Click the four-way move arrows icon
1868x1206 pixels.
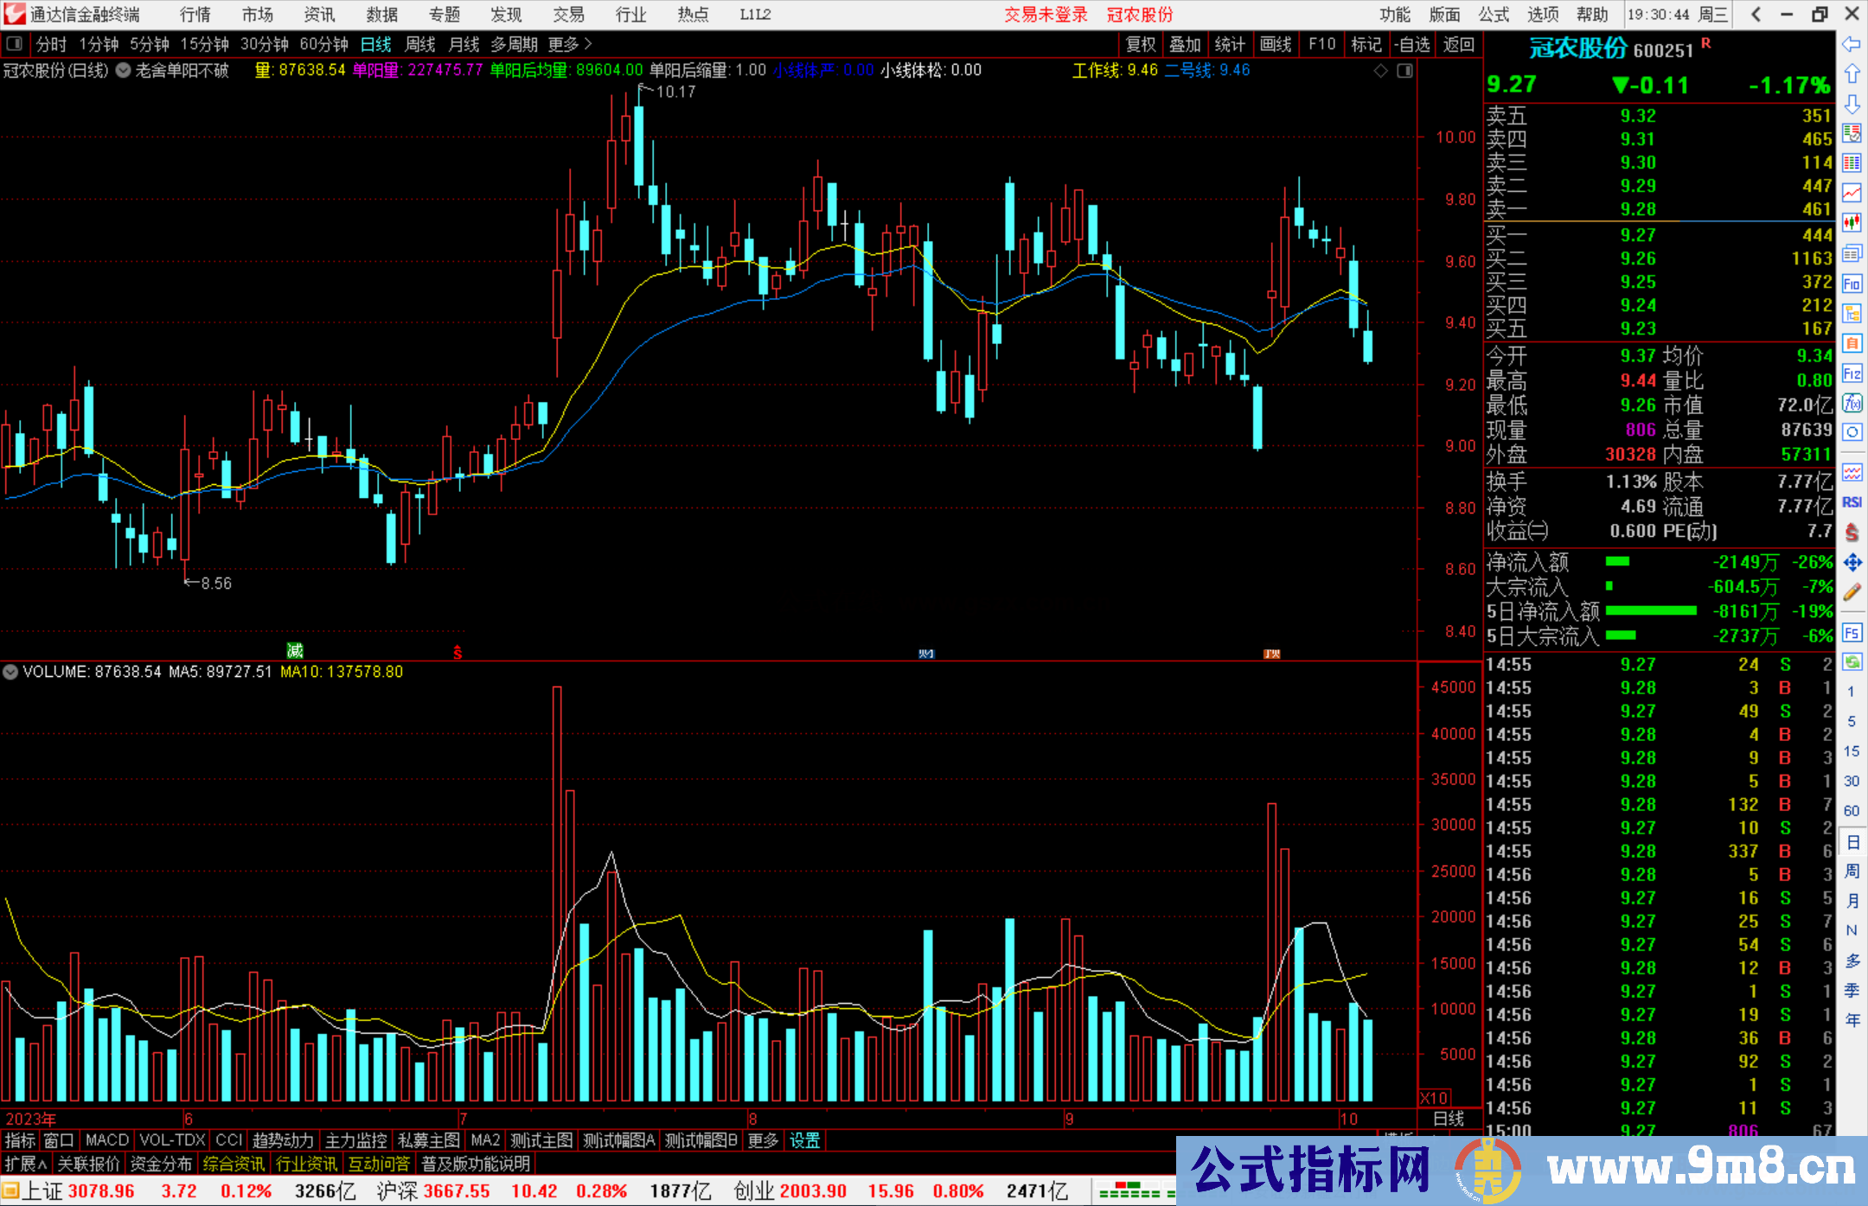click(1852, 563)
